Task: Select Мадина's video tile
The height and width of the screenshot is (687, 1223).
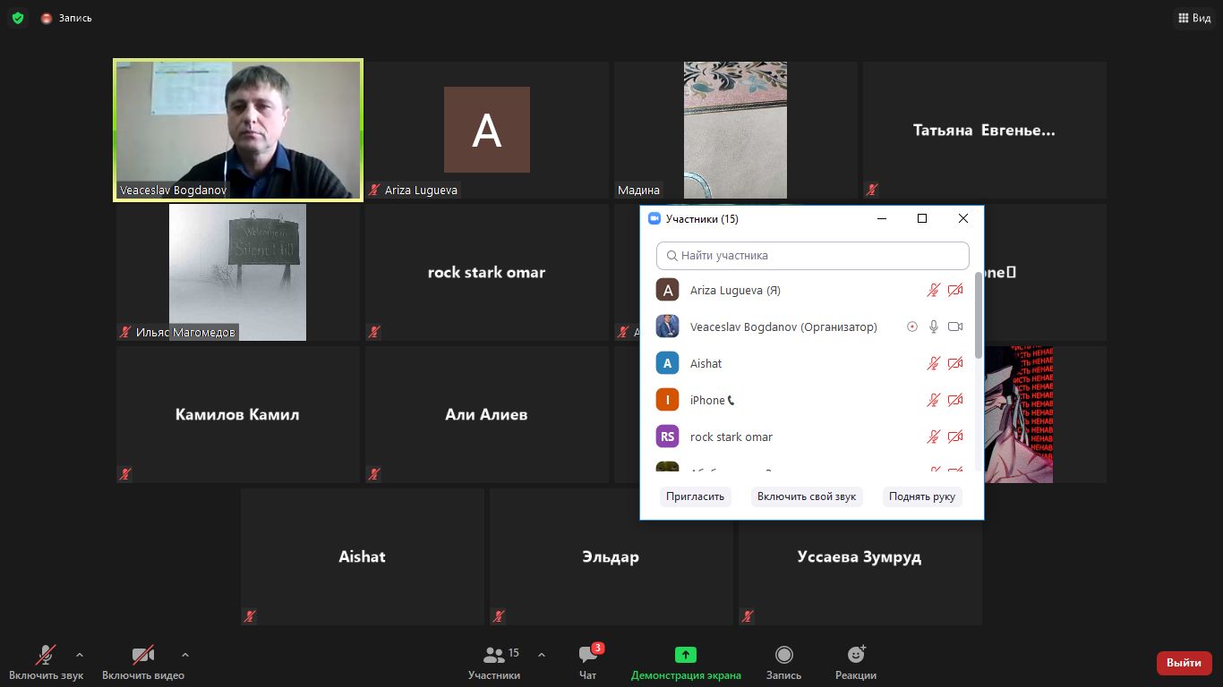Action: click(735, 130)
